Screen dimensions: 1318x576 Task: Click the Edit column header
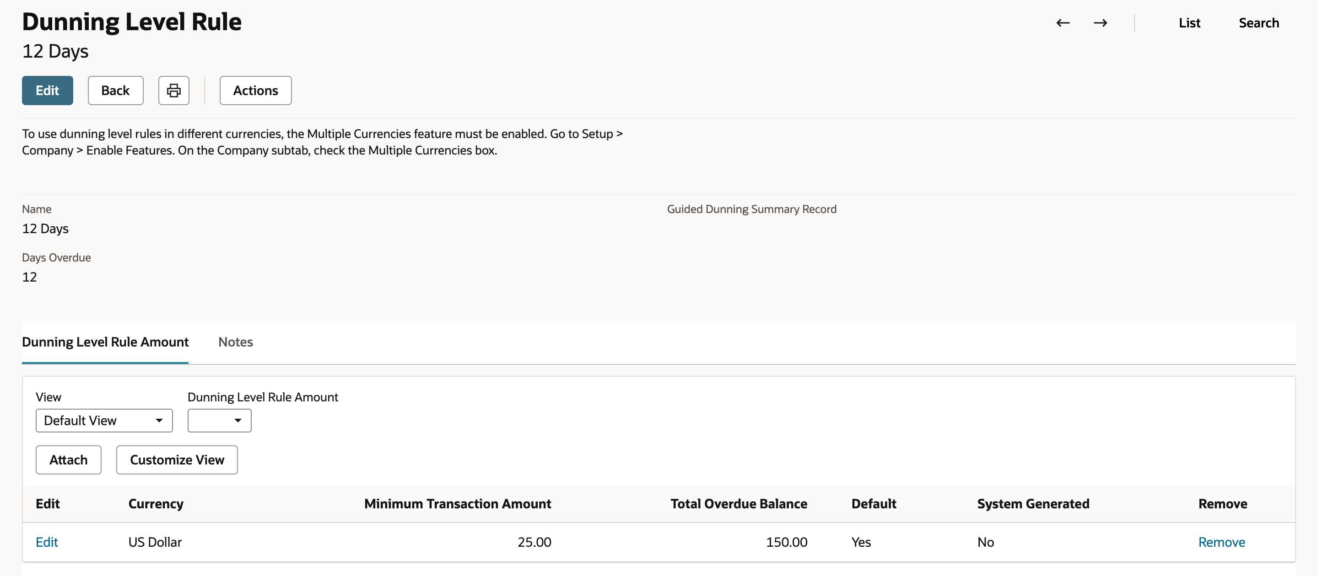tap(48, 503)
